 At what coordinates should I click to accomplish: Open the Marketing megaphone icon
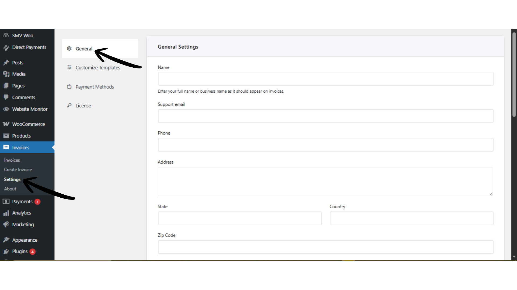click(x=23, y=224)
